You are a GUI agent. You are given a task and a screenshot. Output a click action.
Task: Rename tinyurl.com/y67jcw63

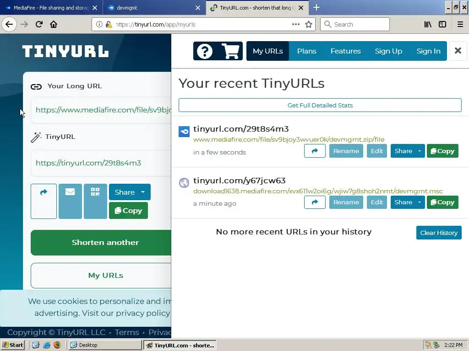[346, 202]
